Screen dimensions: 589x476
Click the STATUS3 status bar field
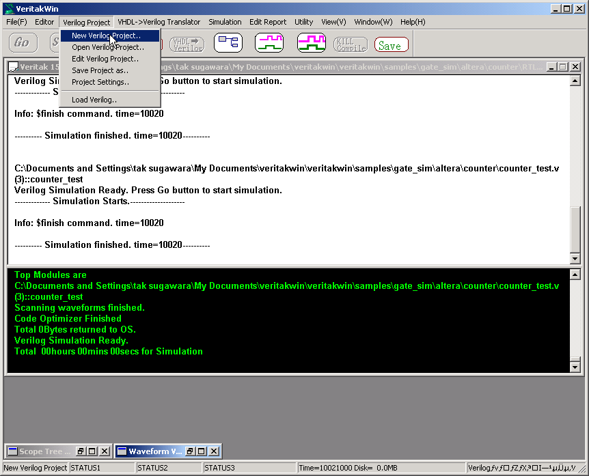pyautogui.click(x=249, y=468)
